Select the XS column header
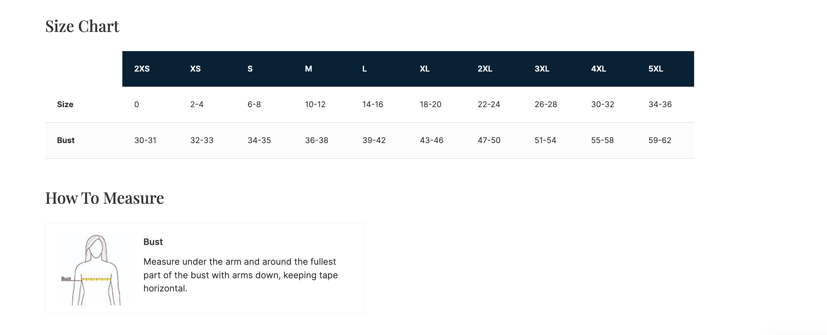This screenshot has height=335, width=827. [195, 69]
